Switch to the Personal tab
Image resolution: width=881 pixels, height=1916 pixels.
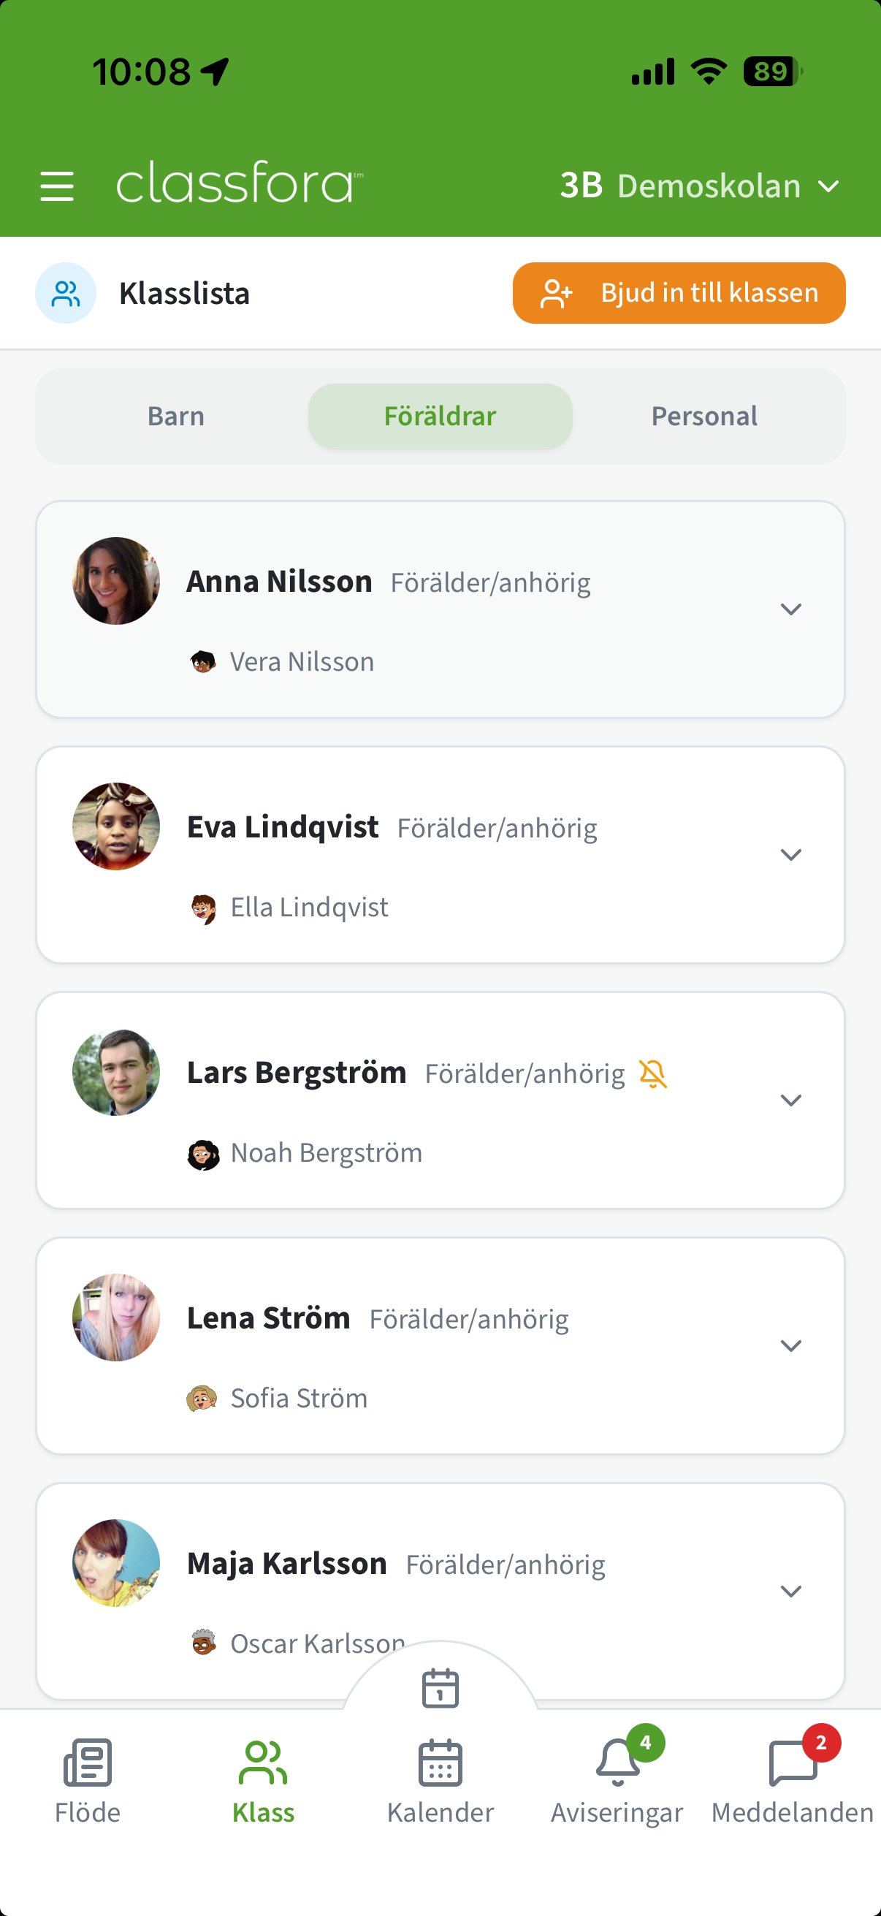(704, 417)
